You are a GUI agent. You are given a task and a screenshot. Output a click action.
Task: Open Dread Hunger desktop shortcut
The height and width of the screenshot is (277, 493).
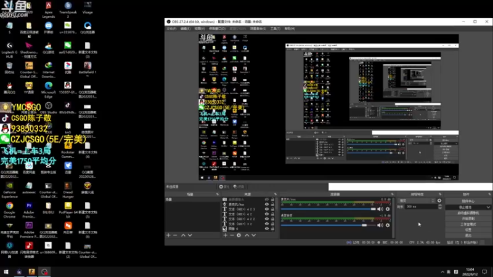pos(68,190)
